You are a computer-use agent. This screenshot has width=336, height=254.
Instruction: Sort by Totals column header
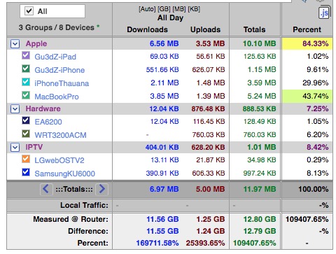(x=254, y=29)
